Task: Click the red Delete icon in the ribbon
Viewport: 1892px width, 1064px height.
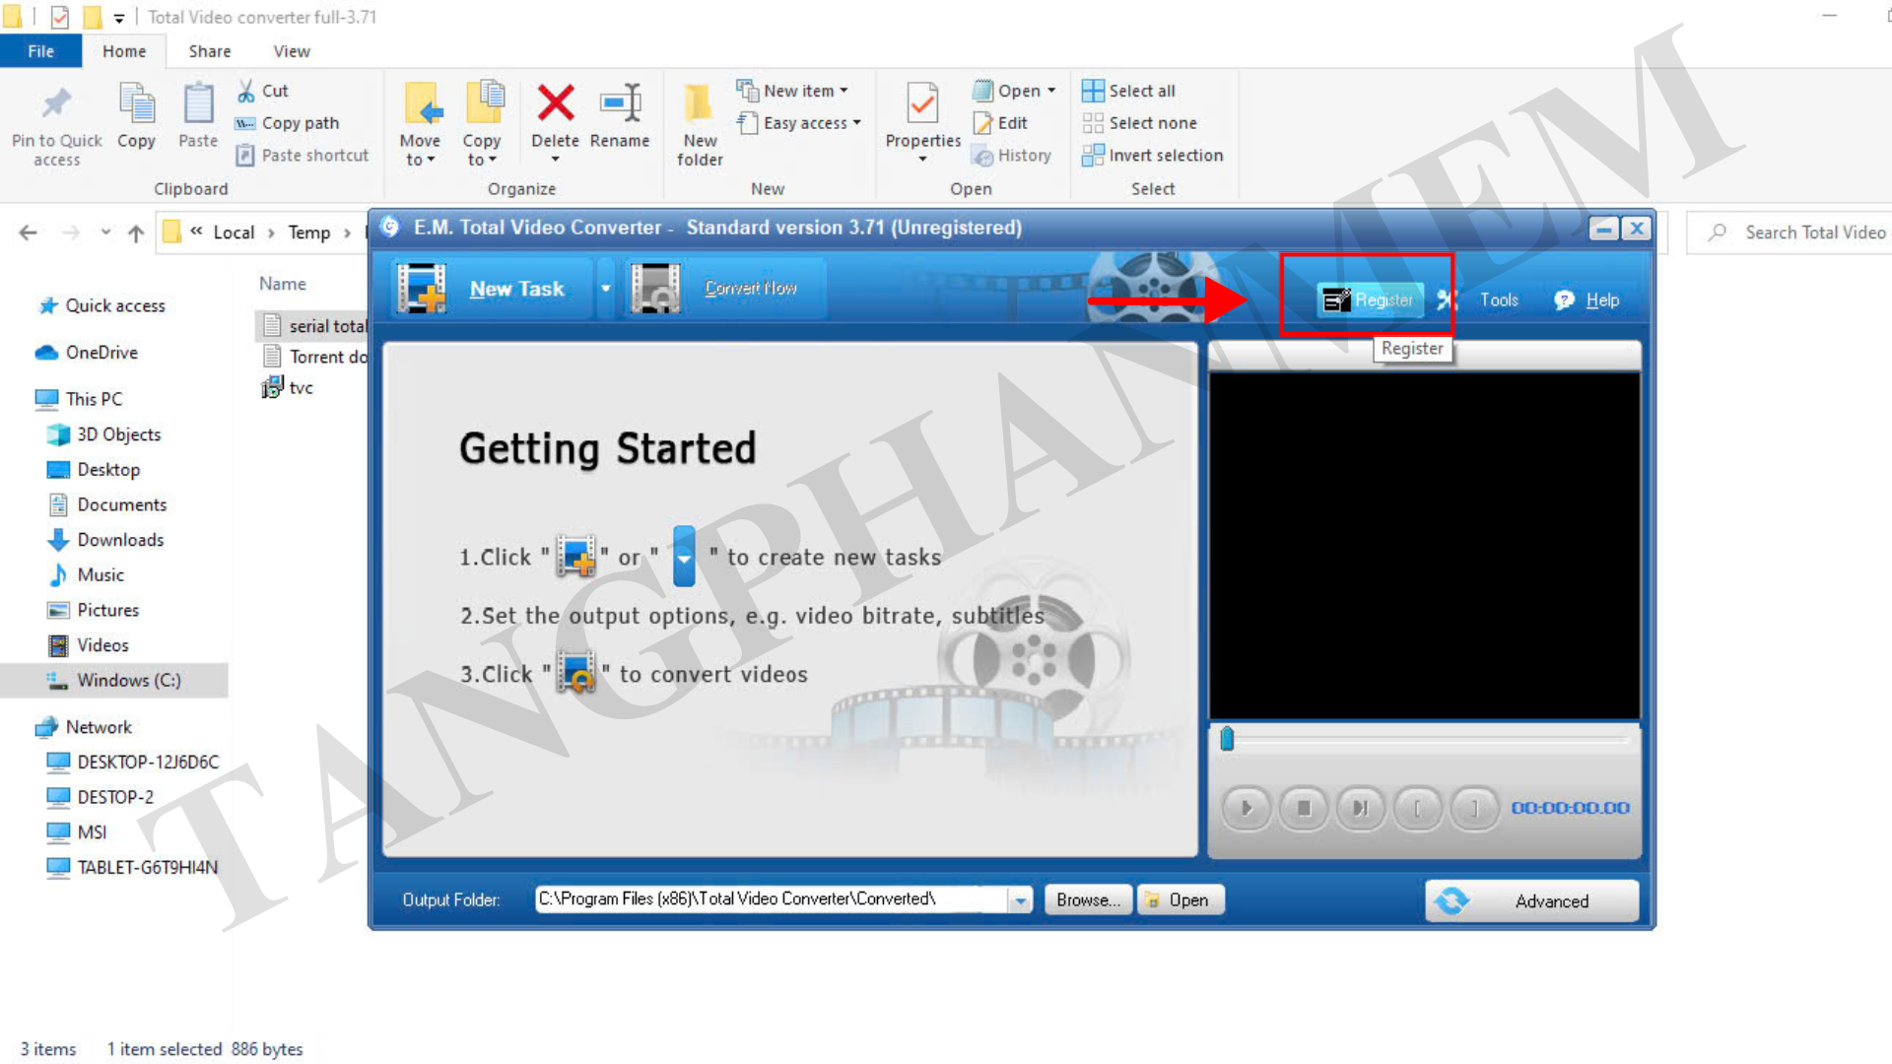Action: pos(555,103)
